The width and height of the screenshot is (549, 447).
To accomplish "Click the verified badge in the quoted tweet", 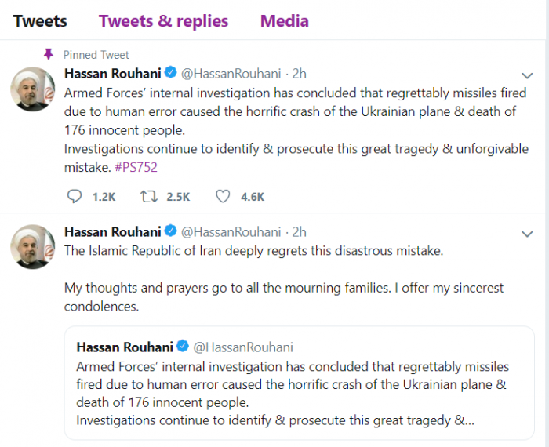I will pos(183,347).
